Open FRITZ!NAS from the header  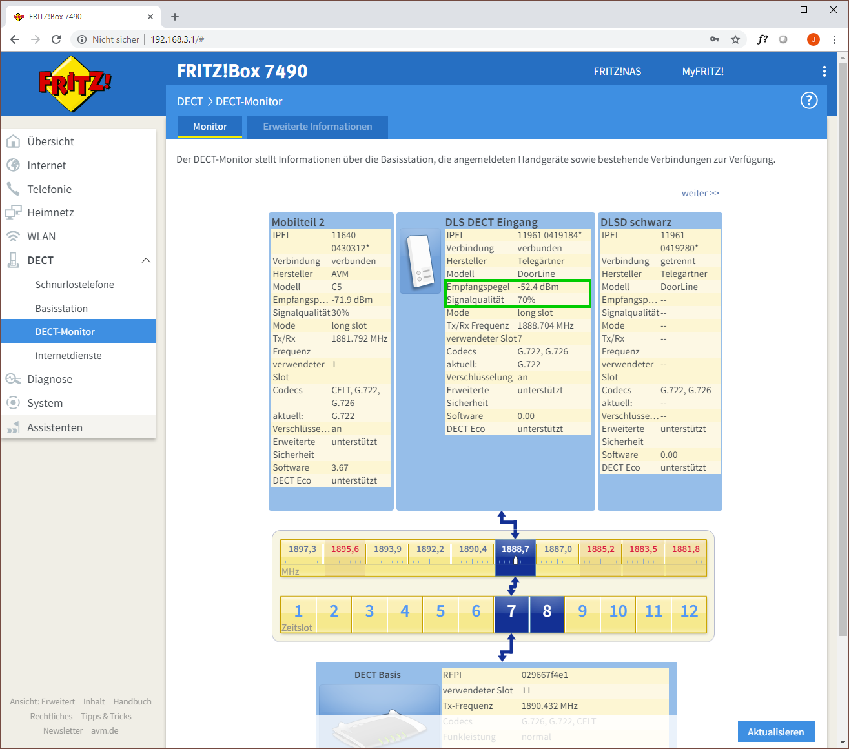pos(617,72)
